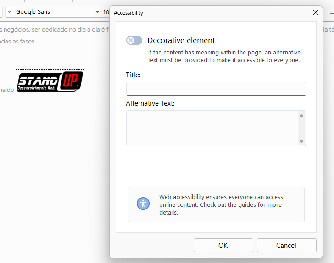The height and width of the screenshot is (263, 334).
Task: Click the font size field showing 10
Action: (x=106, y=12)
